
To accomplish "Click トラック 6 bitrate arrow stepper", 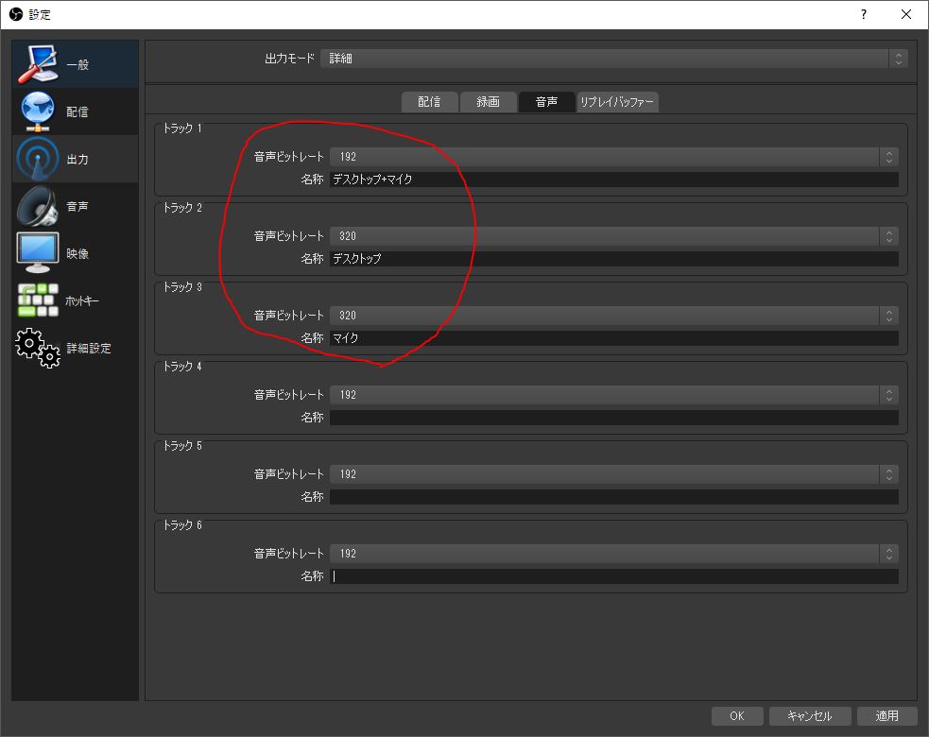I will (x=888, y=554).
